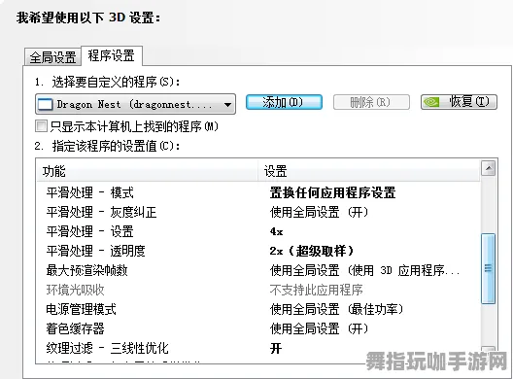
Task: Click 使用全局设置 (使用 3D 应用程序 value
Action: [364, 270]
